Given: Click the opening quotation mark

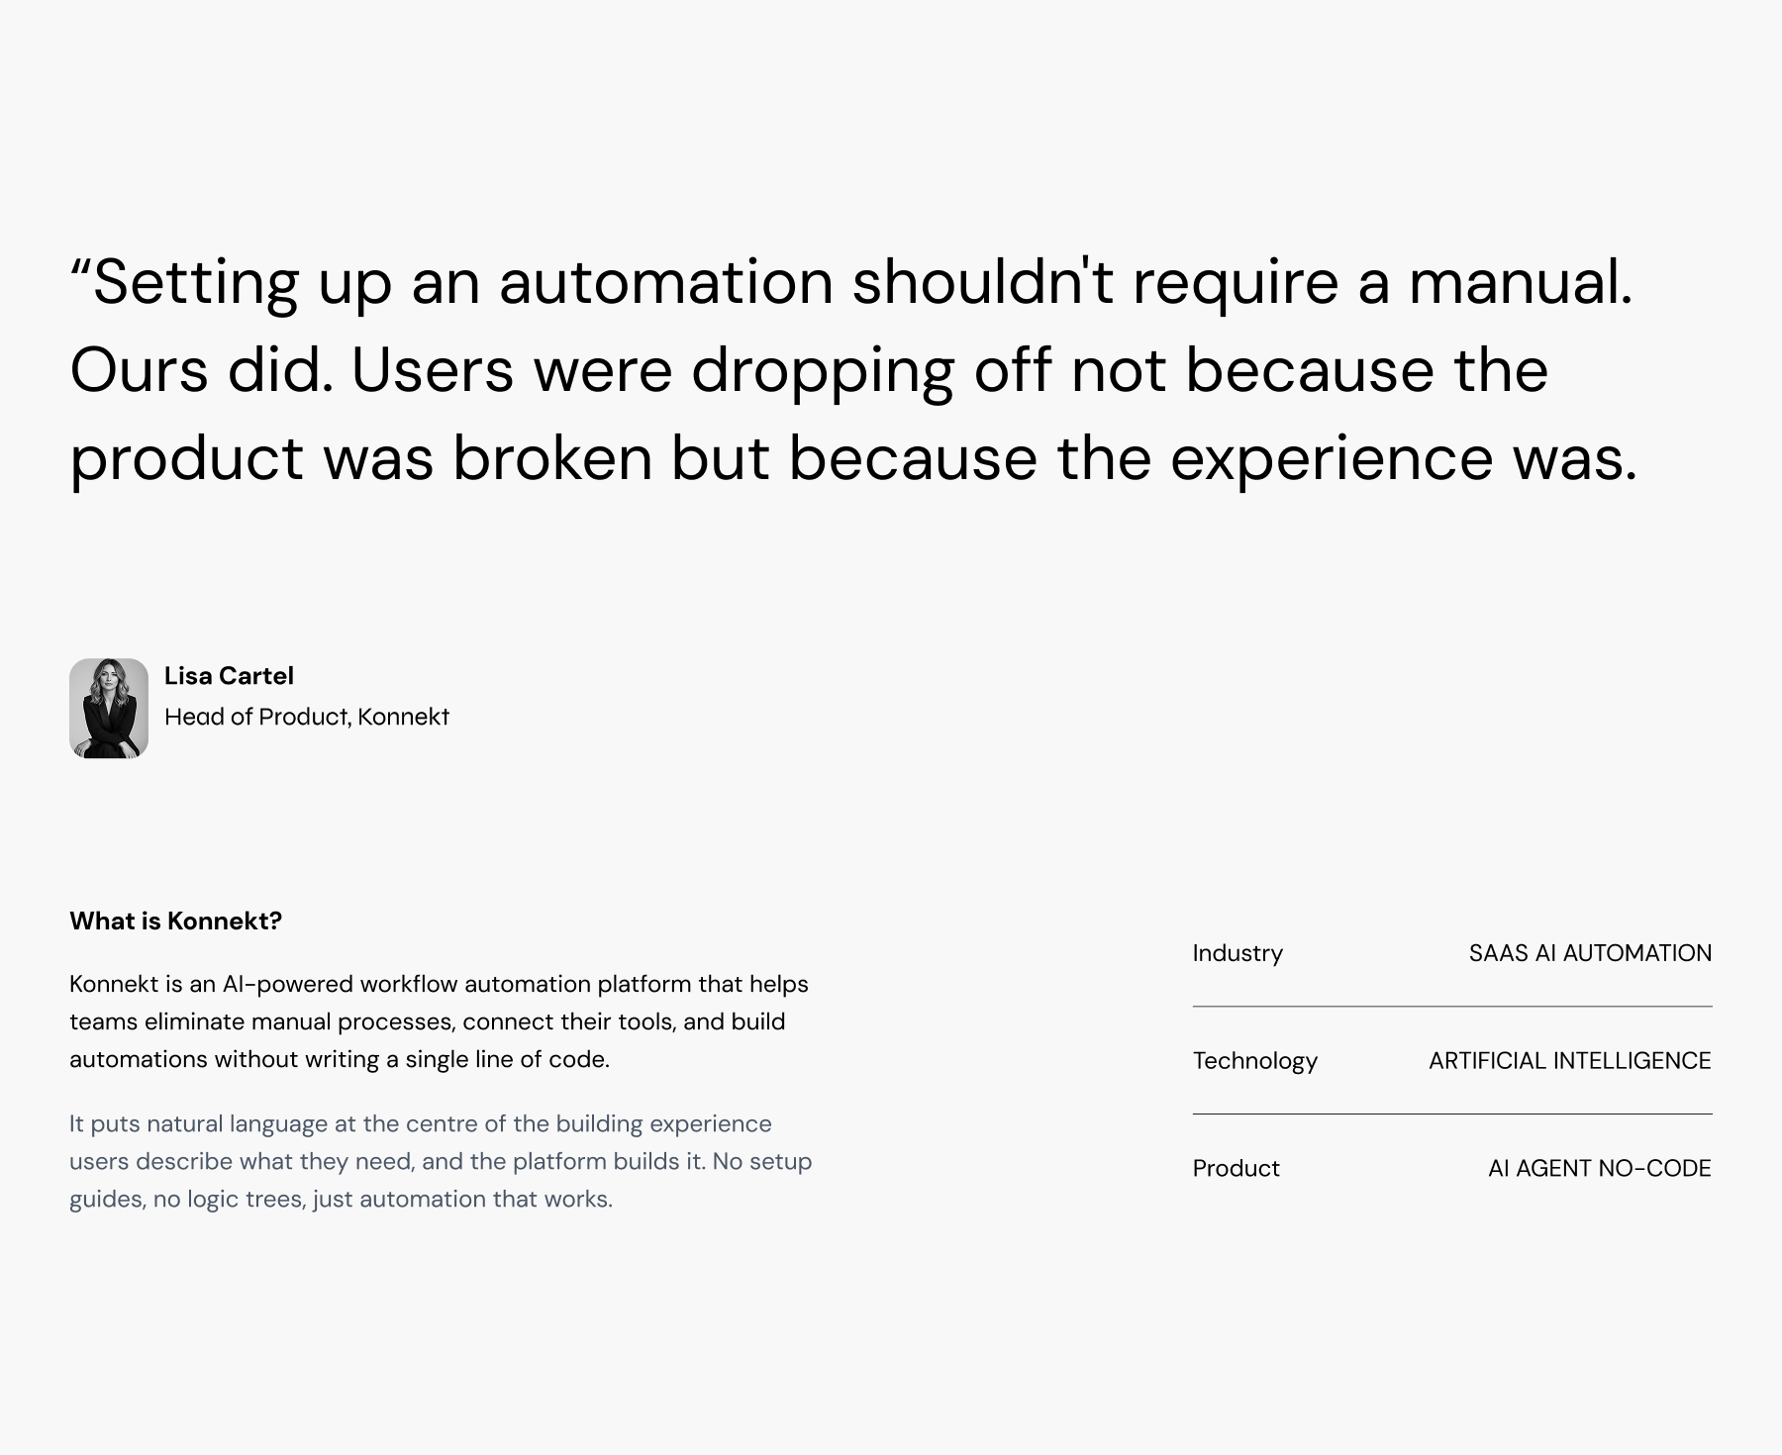Looking at the screenshot, I should coord(80,268).
